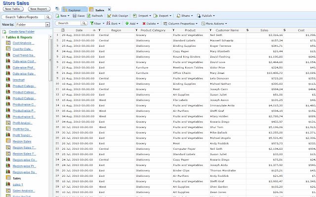Image resolution: width=316 pixels, height=197 pixels.
Task: Open the Region Sales table link
Action: point(22,141)
